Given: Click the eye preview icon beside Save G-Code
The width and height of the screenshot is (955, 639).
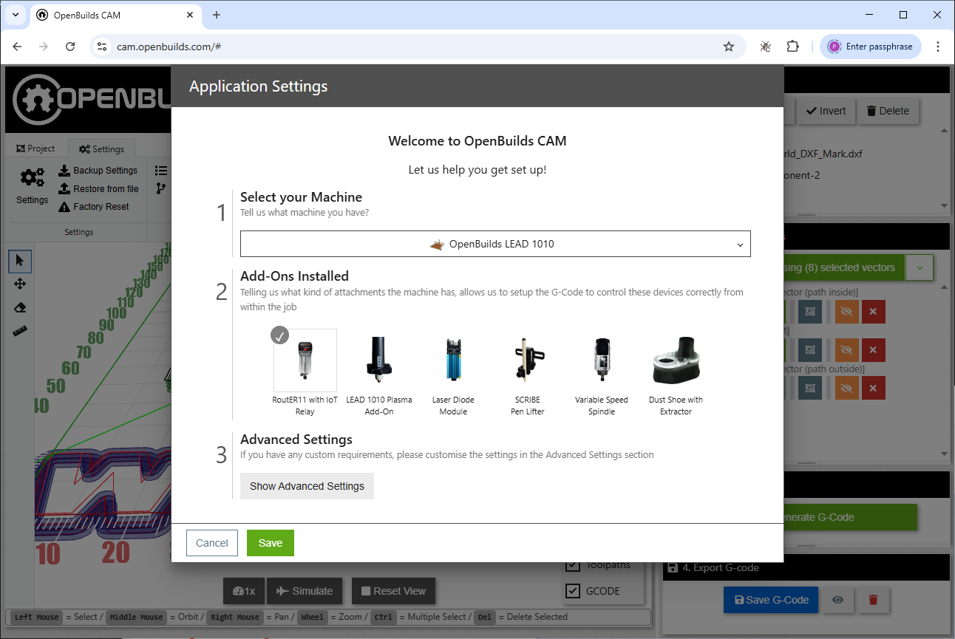Looking at the screenshot, I should click(x=837, y=600).
